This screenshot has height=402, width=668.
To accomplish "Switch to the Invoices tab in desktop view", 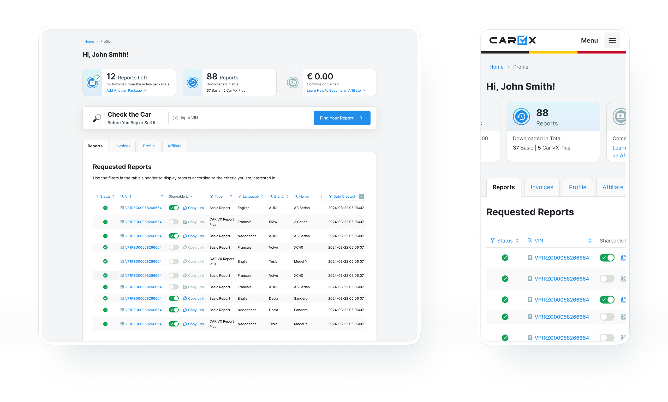I will [x=123, y=146].
